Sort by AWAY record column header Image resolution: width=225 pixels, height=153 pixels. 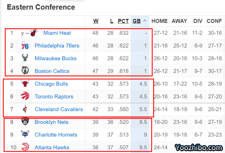pyautogui.click(x=179, y=21)
